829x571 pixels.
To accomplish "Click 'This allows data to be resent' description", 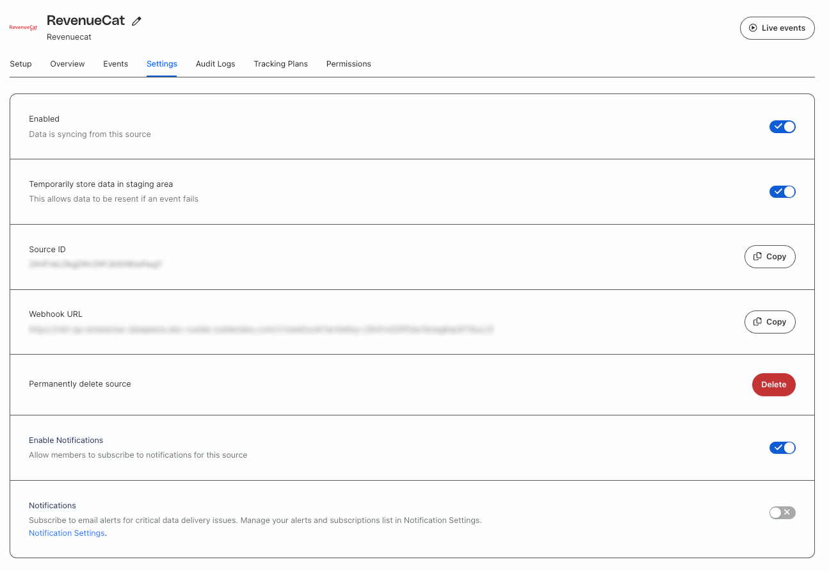I will click(x=113, y=199).
